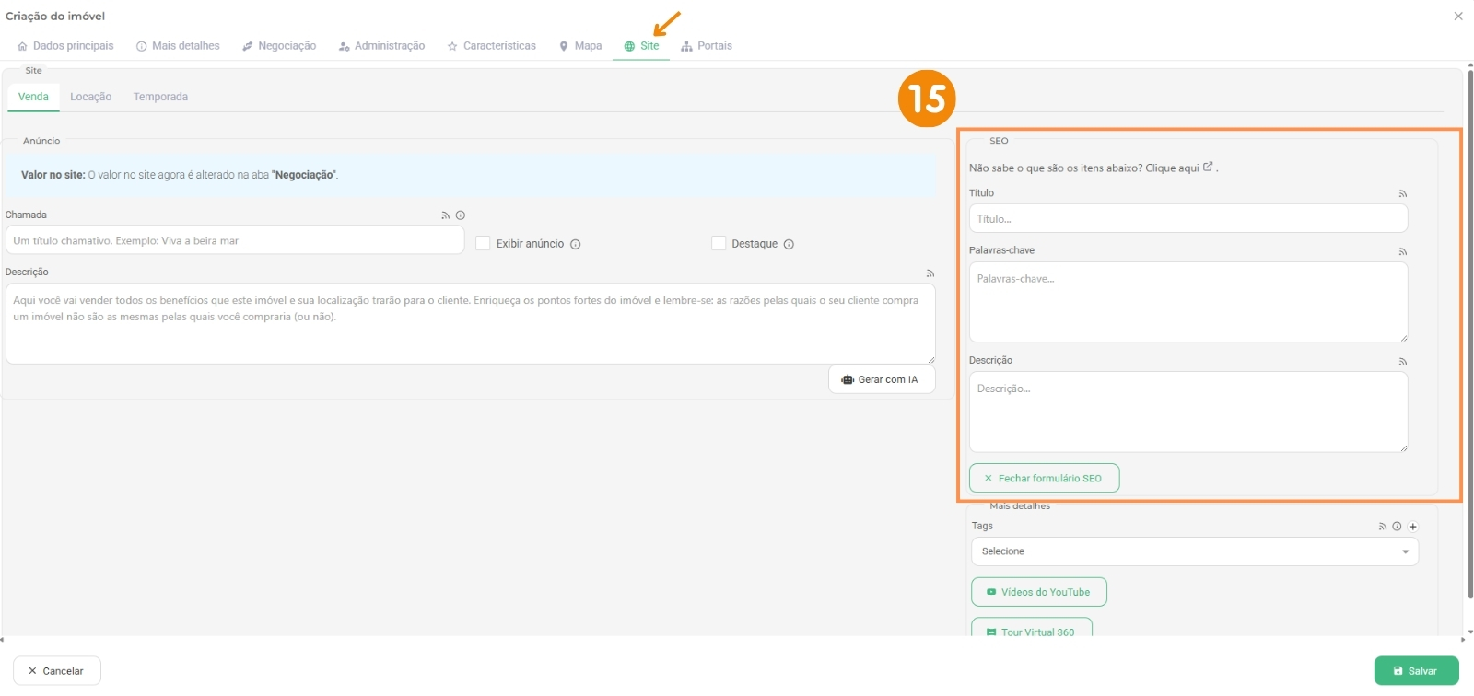This screenshot has width=1474, height=696.
Task: Open the Negociação tab
Action: pyautogui.click(x=279, y=46)
